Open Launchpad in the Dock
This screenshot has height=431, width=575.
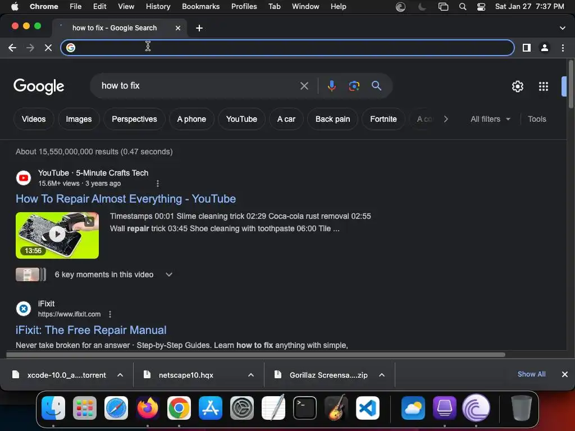click(x=85, y=408)
